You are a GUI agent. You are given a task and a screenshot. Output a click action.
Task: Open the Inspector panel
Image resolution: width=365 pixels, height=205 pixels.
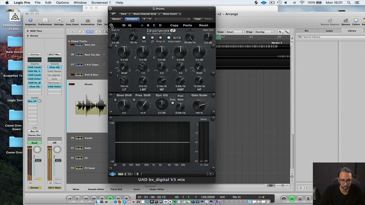pyautogui.click(x=30, y=22)
